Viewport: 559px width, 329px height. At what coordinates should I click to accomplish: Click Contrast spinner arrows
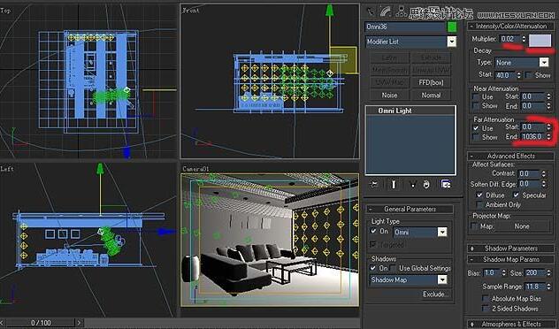pyautogui.click(x=544, y=173)
